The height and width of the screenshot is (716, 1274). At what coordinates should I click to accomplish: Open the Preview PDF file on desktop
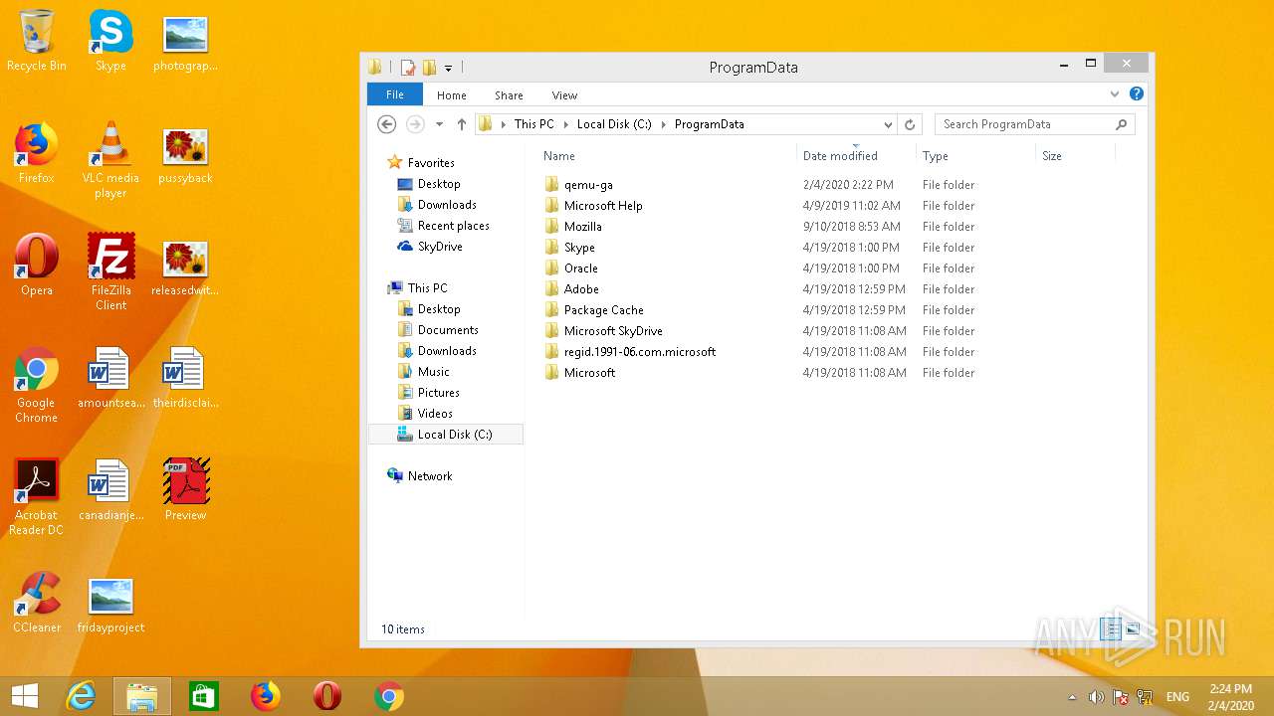click(x=185, y=489)
